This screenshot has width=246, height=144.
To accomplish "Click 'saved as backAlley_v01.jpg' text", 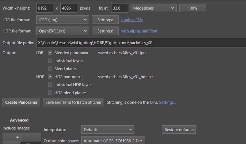I will point(122,53).
